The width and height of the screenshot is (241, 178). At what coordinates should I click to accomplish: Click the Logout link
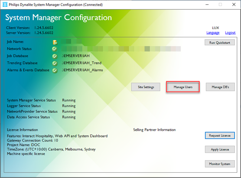230,33
